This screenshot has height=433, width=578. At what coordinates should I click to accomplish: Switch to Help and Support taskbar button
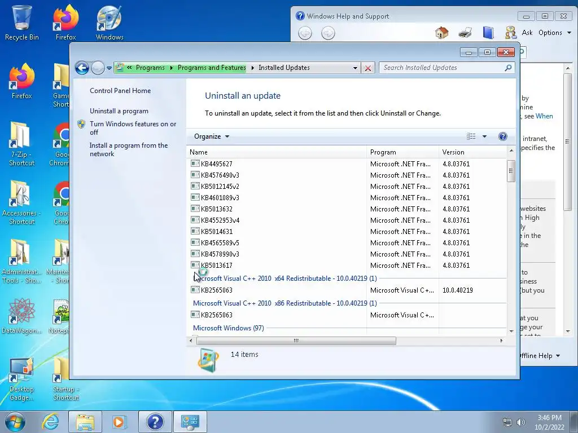pyautogui.click(x=155, y=422)
